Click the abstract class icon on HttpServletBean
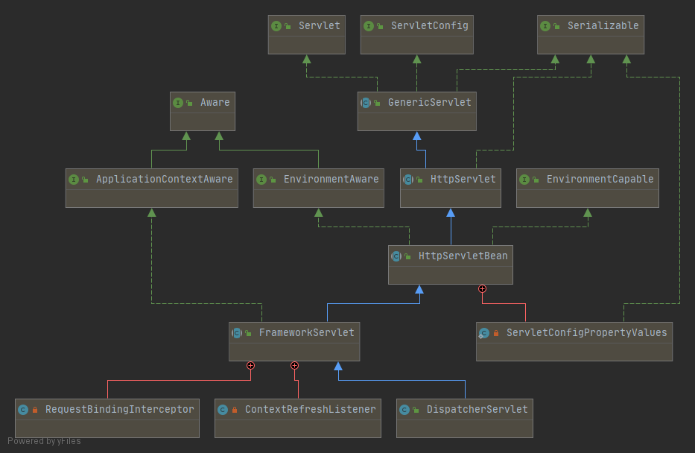 (x=396, y=256)
